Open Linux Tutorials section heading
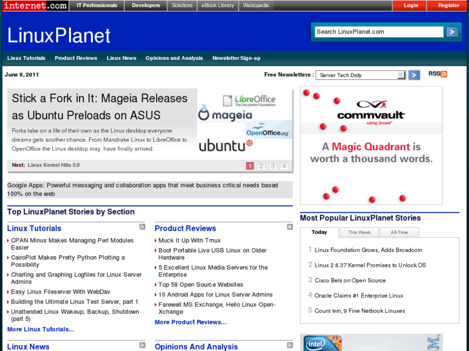Viewport: 469px width, 351px height. pos(34,228)
